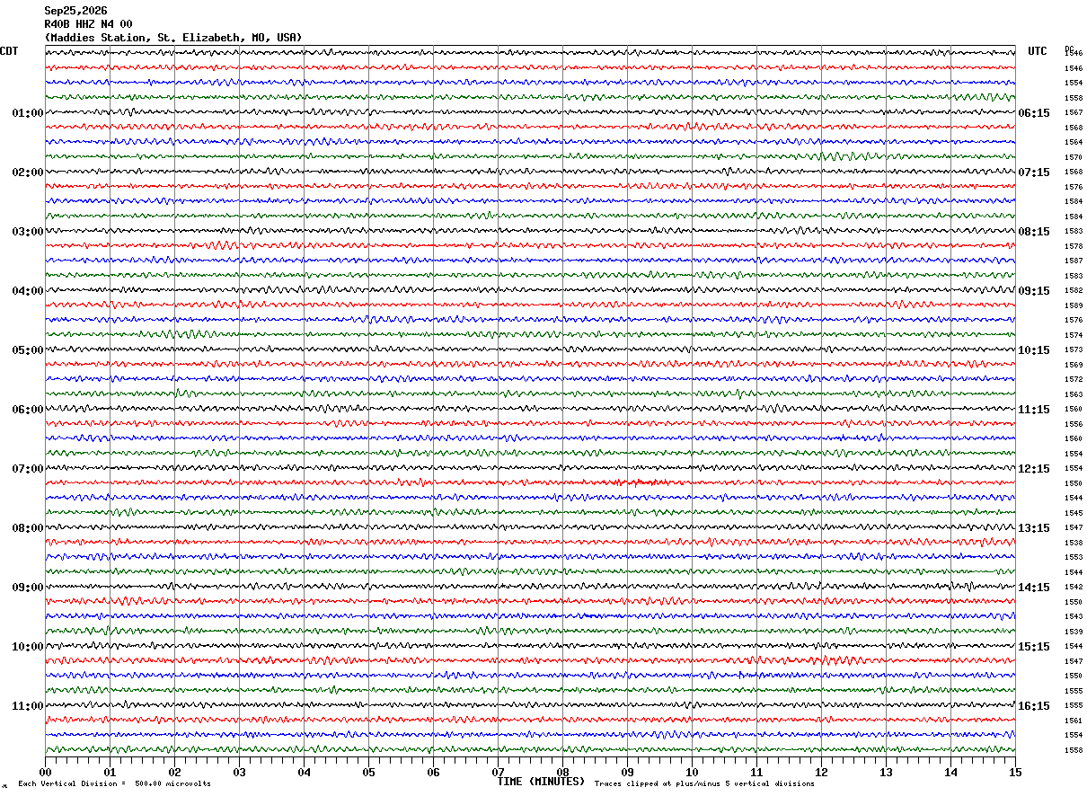Click minute tick 10 on time axis
1087x796 pixels.
coord(692,772)
